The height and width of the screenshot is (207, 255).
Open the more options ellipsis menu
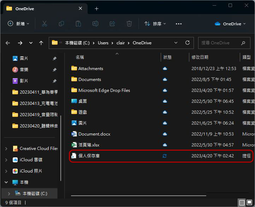pyautogui.click(x=179, y=24)
